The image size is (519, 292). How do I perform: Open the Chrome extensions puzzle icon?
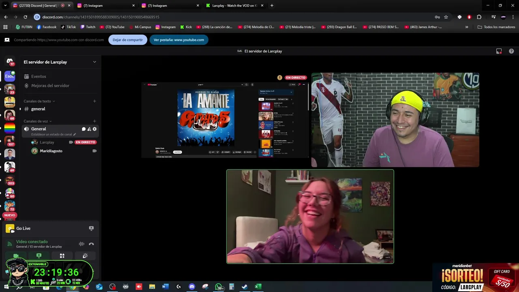click(x=479, y=17)
